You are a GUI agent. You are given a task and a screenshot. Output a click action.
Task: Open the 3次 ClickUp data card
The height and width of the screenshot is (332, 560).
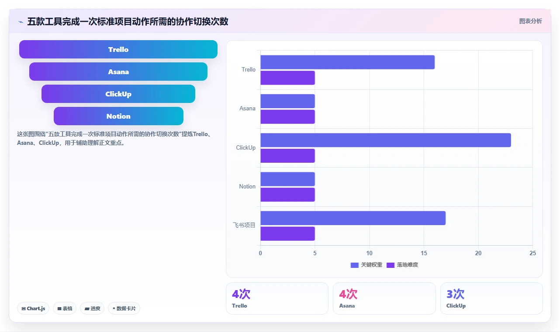491,298
